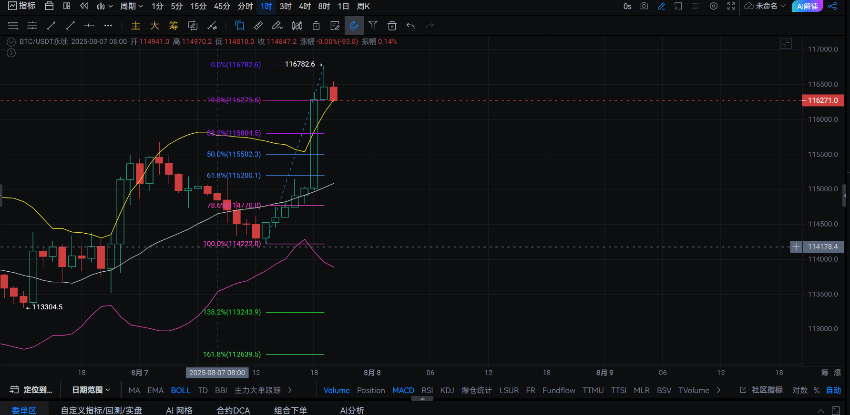850x415 pixels.
Task: Expand main indicators list arrow after 主力大单跟踪
Action: coord(290,390)
